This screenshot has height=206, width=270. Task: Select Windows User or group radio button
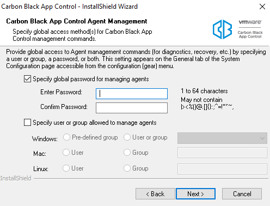pos(127,137)
